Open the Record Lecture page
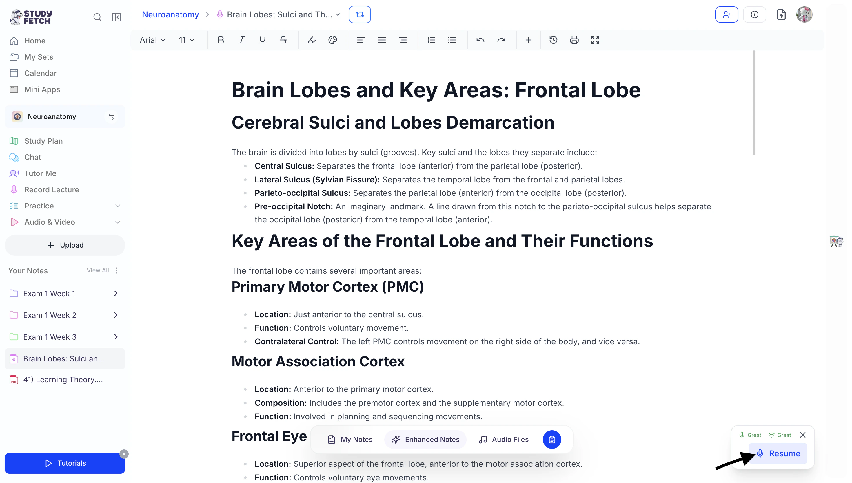Screen dimensions: 852x483 (52, 190)
